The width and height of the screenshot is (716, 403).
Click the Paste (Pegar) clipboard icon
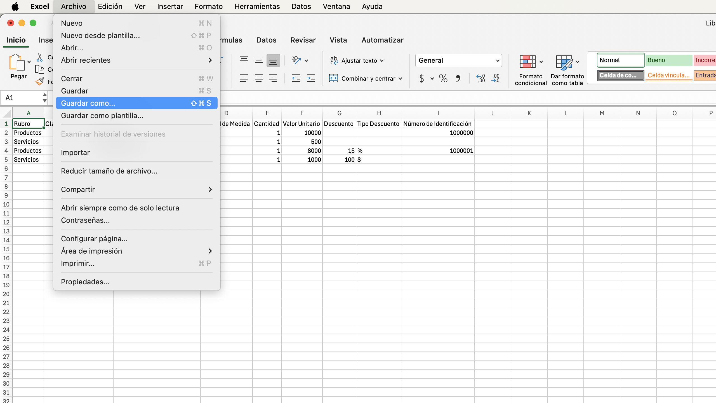16,62
